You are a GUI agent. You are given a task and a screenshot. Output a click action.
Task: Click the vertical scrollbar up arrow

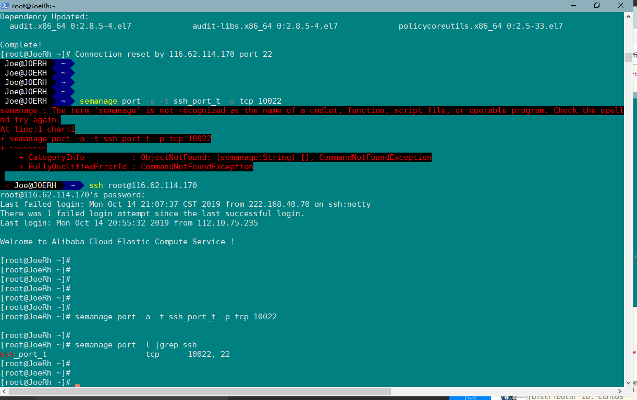click(628, 17)
